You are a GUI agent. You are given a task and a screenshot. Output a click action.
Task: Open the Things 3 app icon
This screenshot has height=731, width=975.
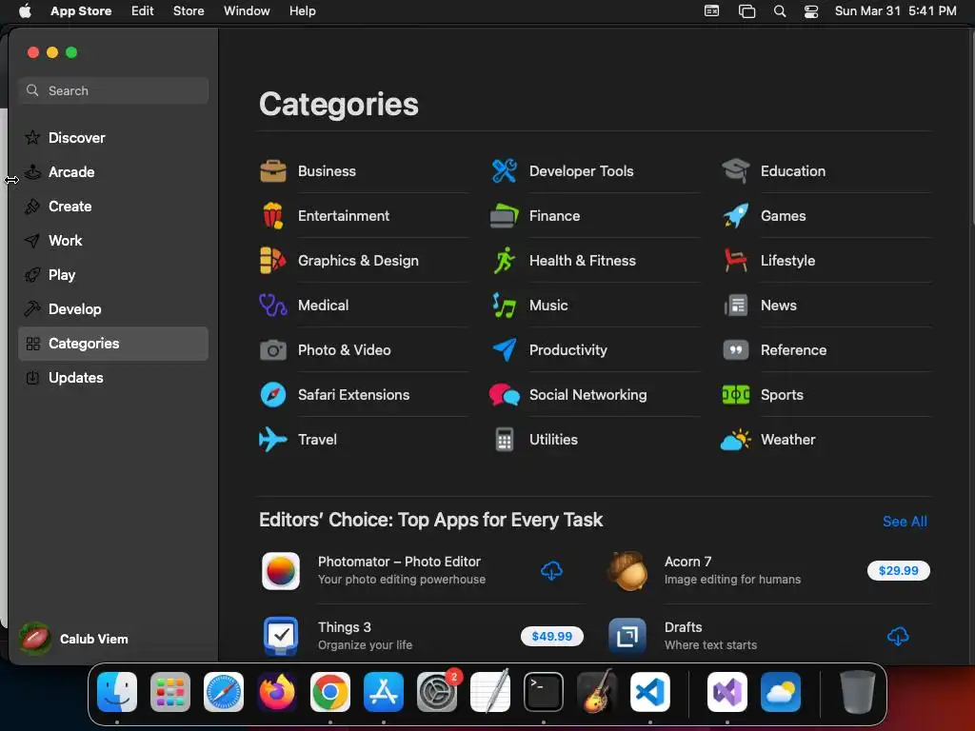pyautogui.click(x=281, y=637)
